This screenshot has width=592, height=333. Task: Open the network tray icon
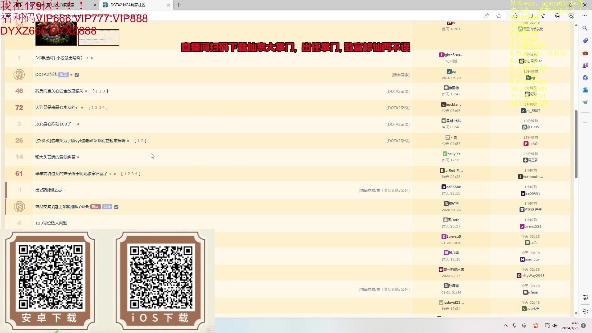click(547, 326)
